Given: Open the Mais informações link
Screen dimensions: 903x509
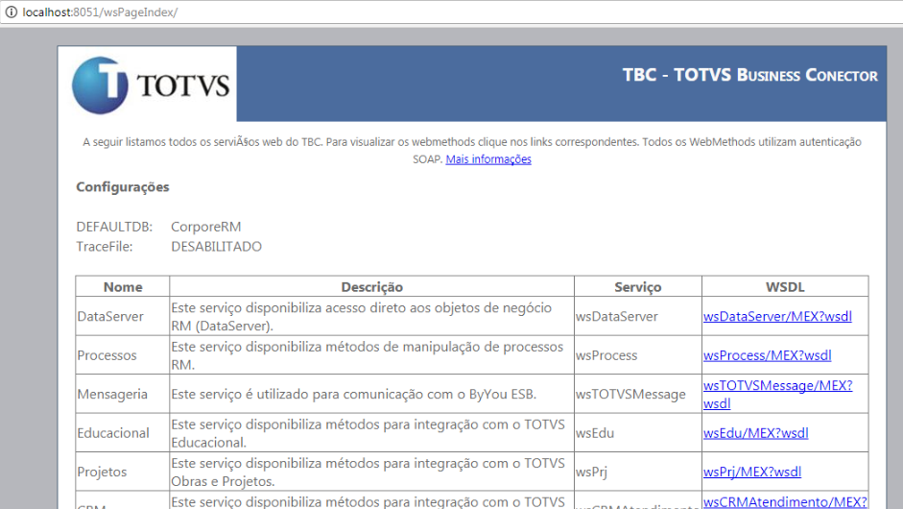Looking at the screenshot, I should click(488, 159).
